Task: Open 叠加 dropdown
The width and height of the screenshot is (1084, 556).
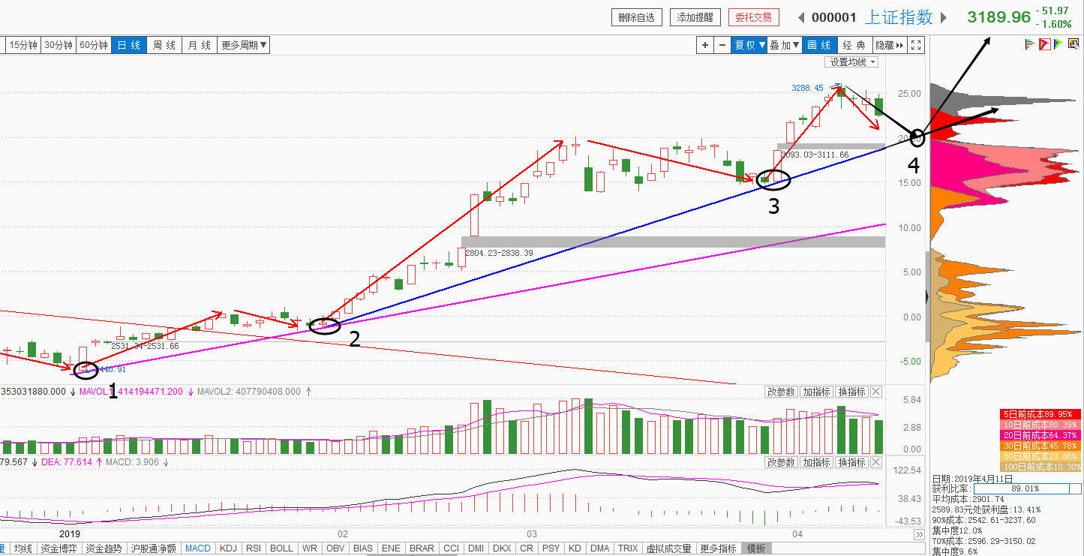Action: (785, 45)
